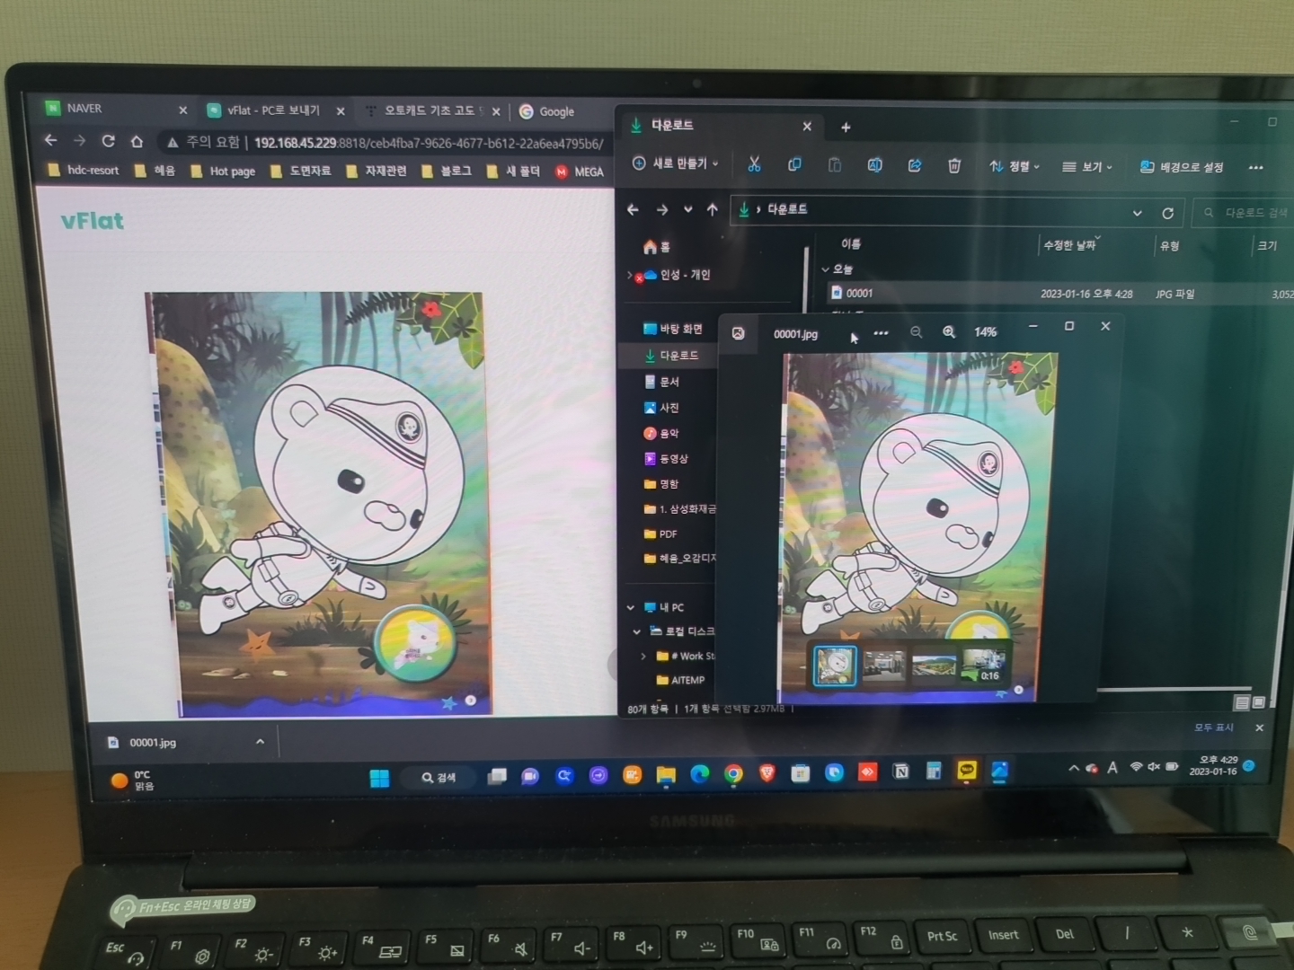Open Notion from the taskbar
1294x970 pixels.
tap(900, 772)
